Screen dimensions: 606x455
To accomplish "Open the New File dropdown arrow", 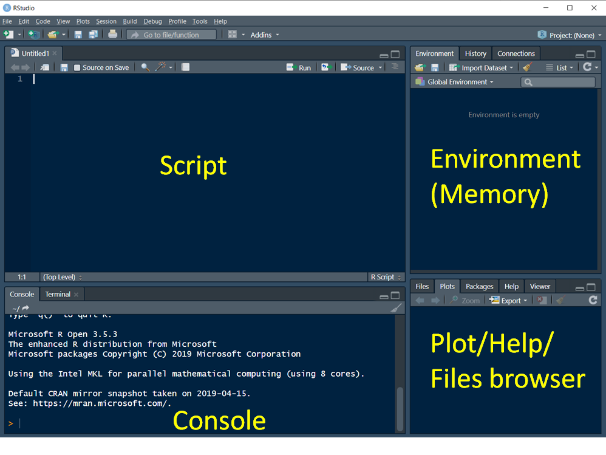I will pos(19,35).
